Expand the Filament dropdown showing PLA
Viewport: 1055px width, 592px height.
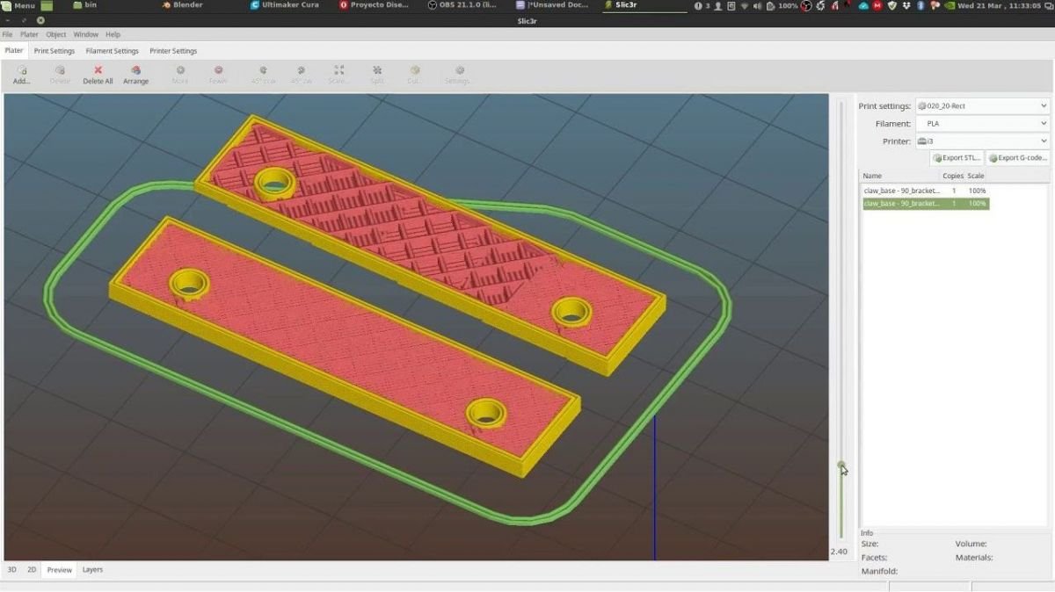point(982,124)
